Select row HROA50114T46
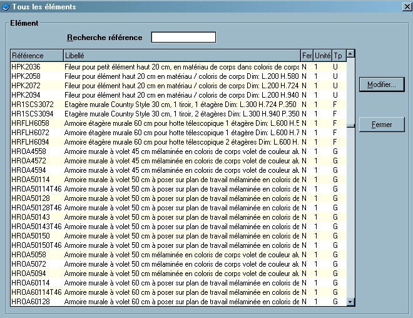This screenshot has height=318, width=413. pyautogui.click(x=178, y=189)
